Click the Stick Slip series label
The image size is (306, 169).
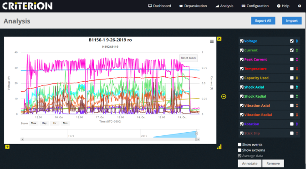[252, 134]
